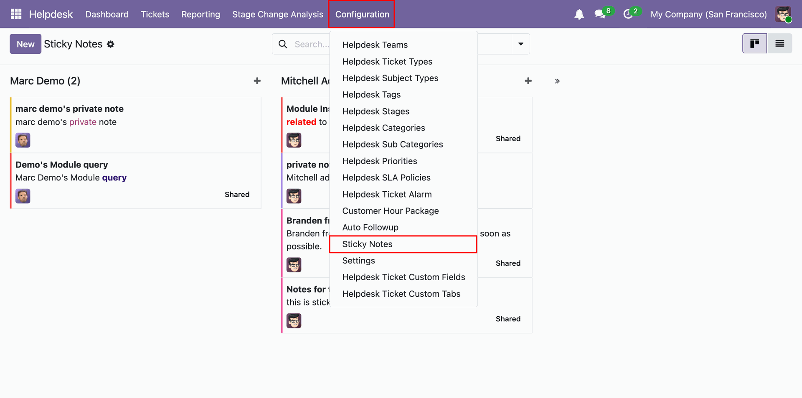The width and height of the screenshot is (802, 398).
Task: Open the user avatar menu
Action: [x=783, y=14]
